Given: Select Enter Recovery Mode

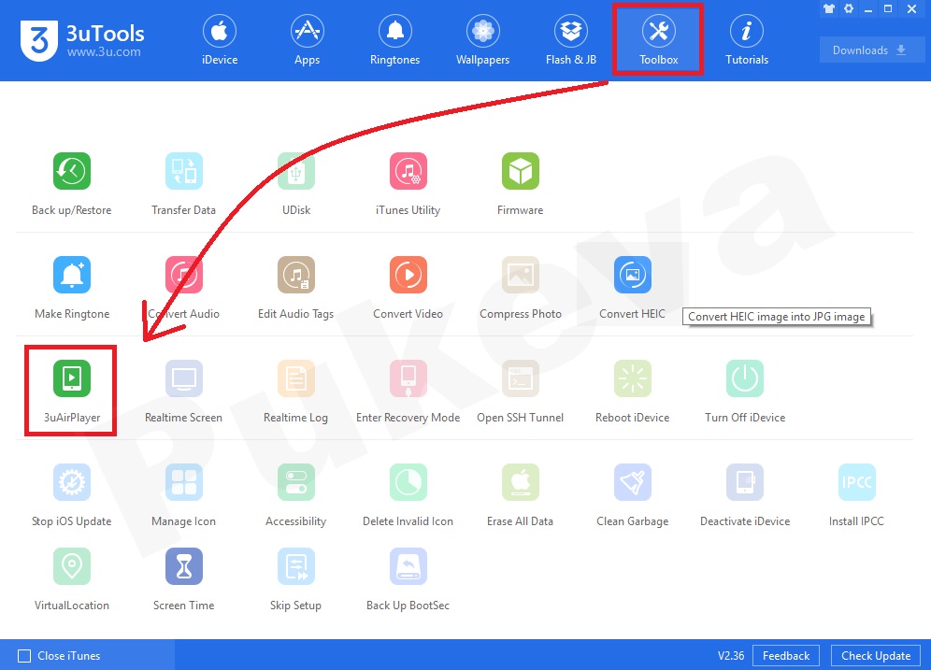Looking at the screenshot, I should pos(408,392).
